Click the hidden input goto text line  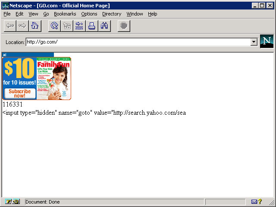pos(94,113)
